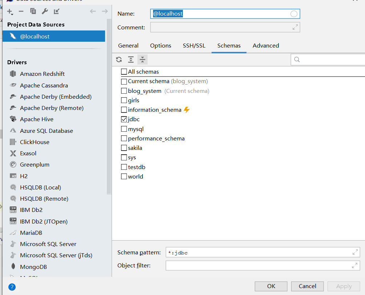Select Apache Derby (Remote) driver
Screen dimensions: 365x295
52,108
